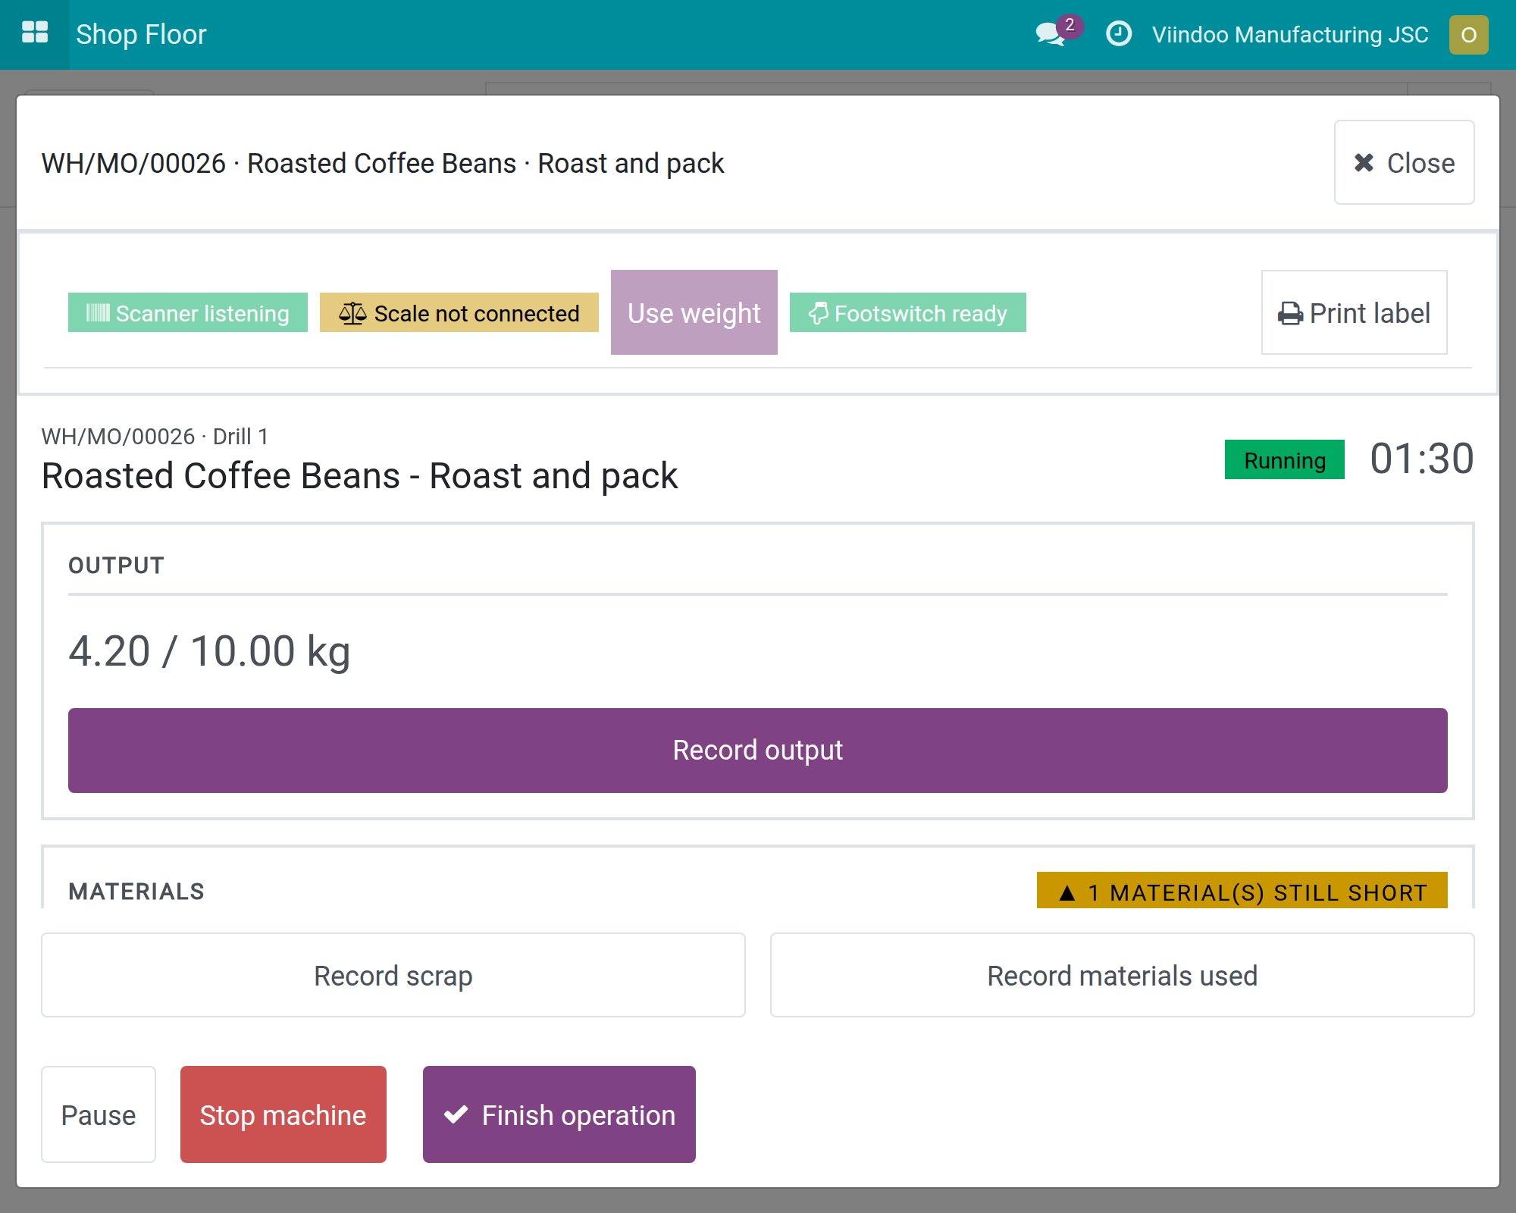Screen dimensions: 1516x1213
Task: Click the Scale not connected badge
Action: point(459,312)
